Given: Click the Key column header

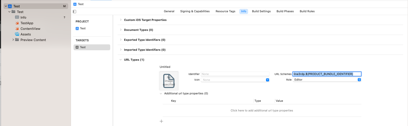Looking at the screenshot, I should 174,101.
